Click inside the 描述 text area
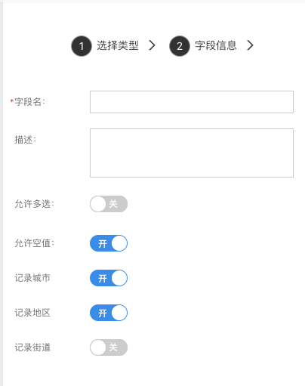Image resolution: width=305 pixels, height=386 pixels. point(192,153)
